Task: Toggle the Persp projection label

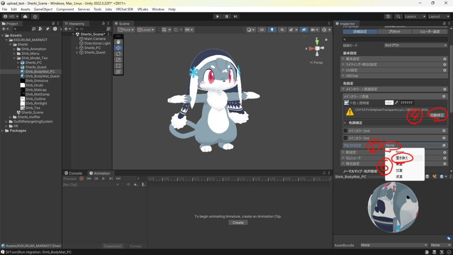Action: click(316, 62)
